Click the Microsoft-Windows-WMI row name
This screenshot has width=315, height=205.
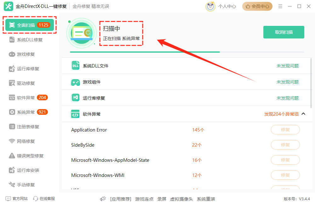click(x=98, y=175)
